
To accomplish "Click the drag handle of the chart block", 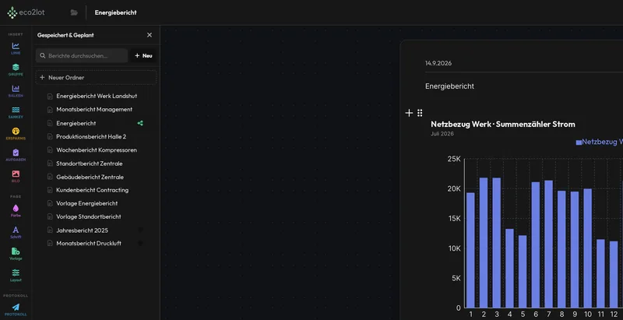I will (x=420, y=113).
